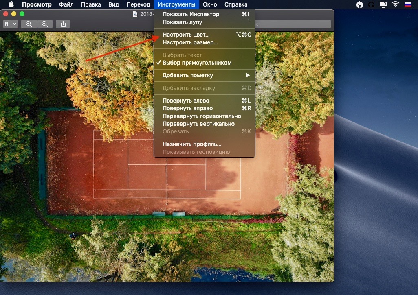
Task: Click the zoom out magnifier icon
Action: tap(29, 24)
